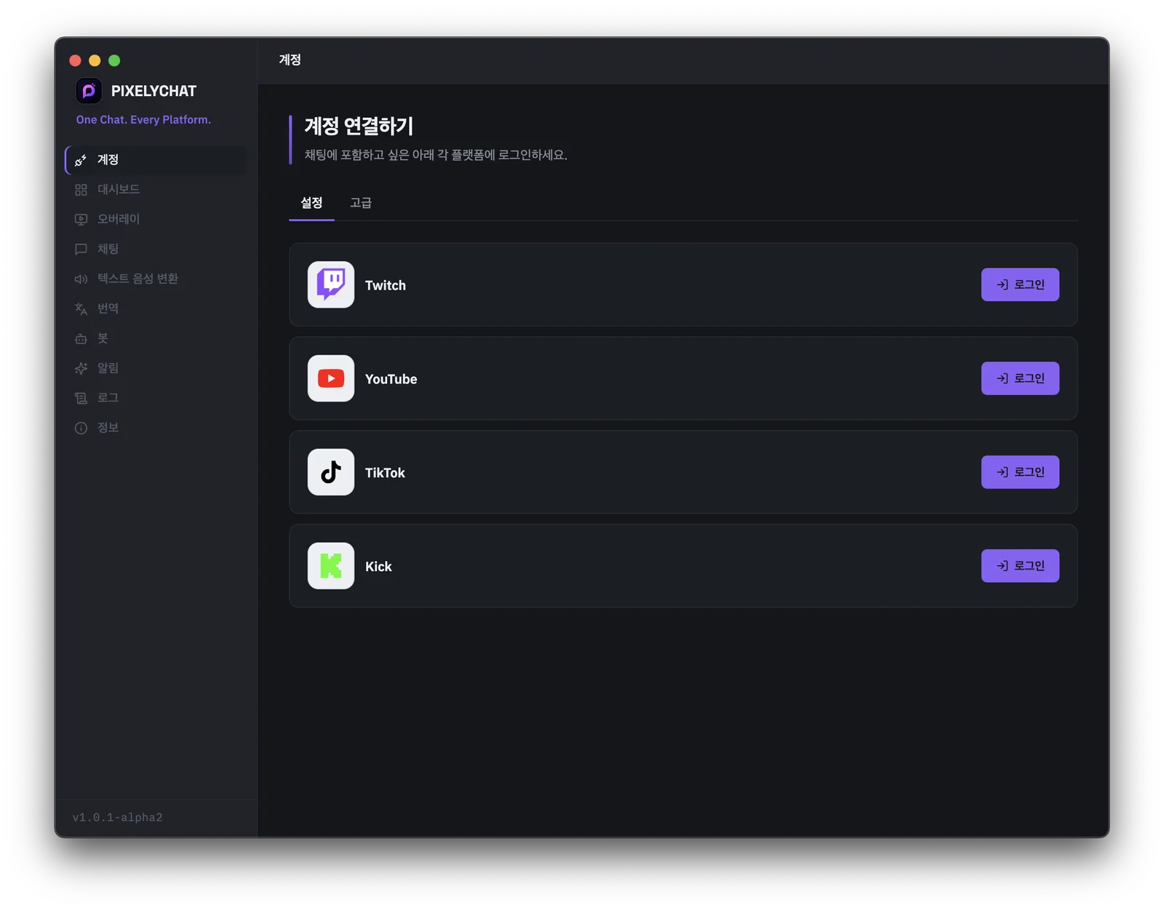The image size is (1164, 910).
Task: Open the 정보 sidebar page
Action: point(156,428)
